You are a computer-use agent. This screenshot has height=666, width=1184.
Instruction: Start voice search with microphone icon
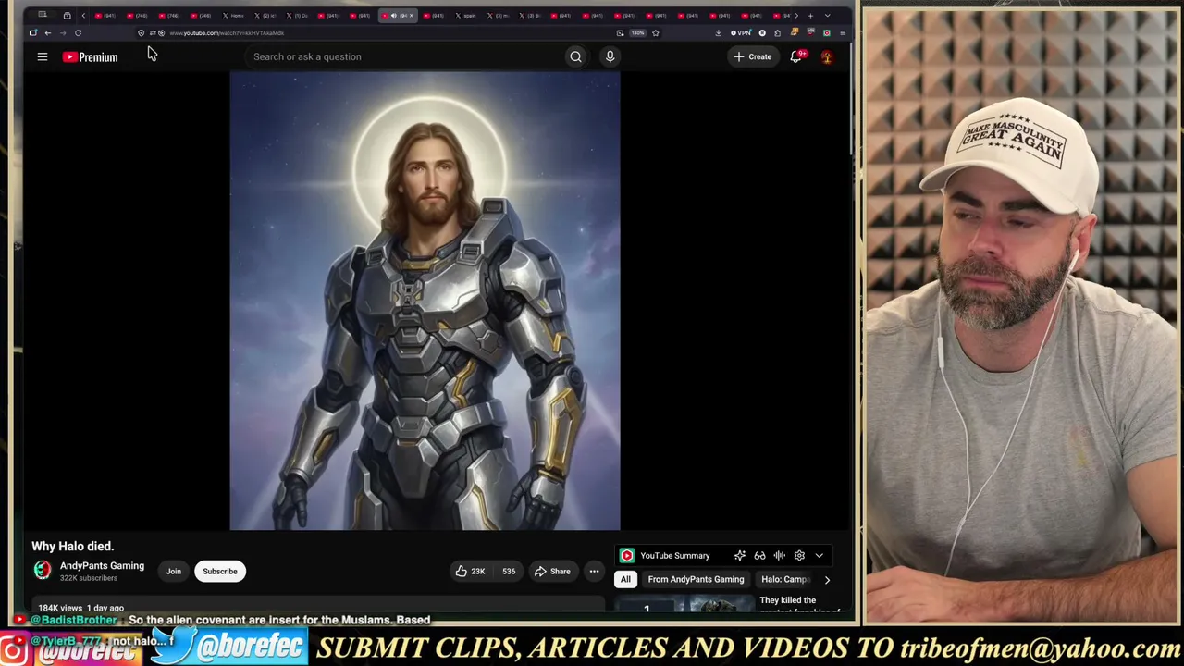click(610, 56)
